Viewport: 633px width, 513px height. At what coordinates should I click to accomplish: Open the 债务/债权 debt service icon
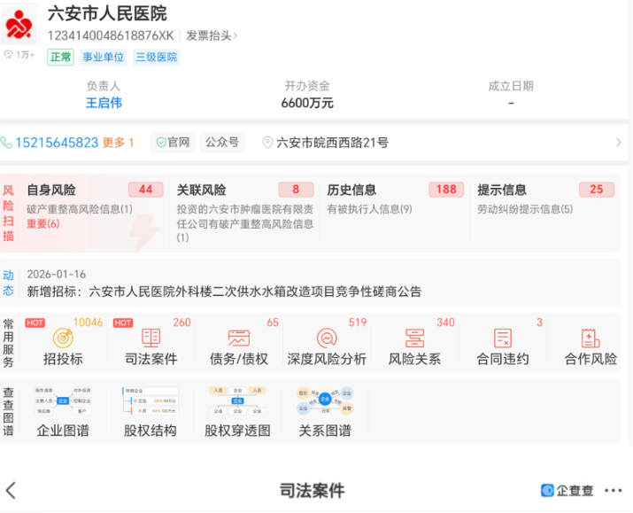(237, 338)
